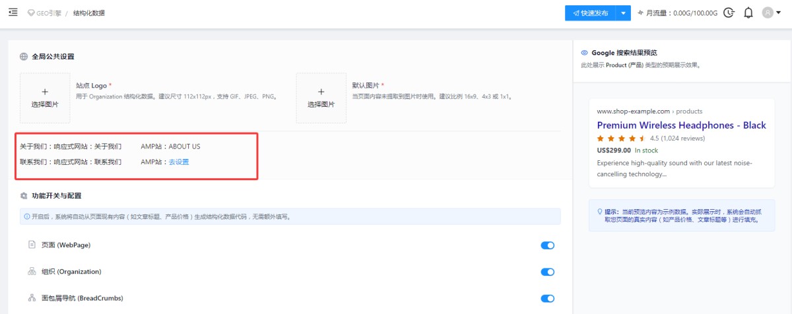Screen dimensions: 792x314
Task: Click the 去设置 link for AMP站
Action: click(179, 162)
